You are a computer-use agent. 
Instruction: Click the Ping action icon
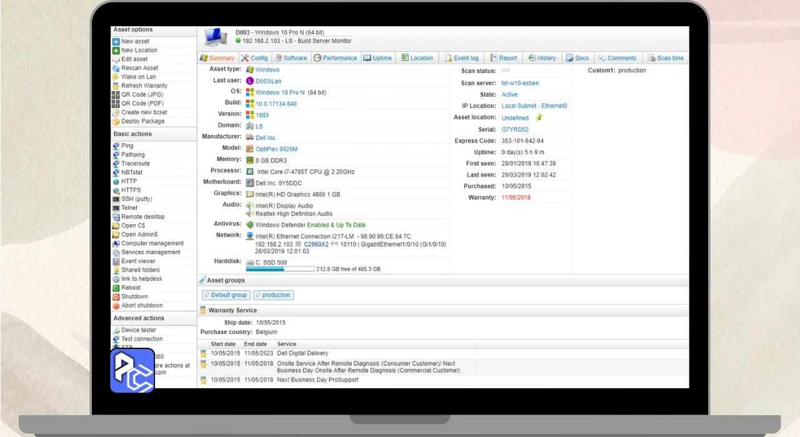tap(116, 146)
